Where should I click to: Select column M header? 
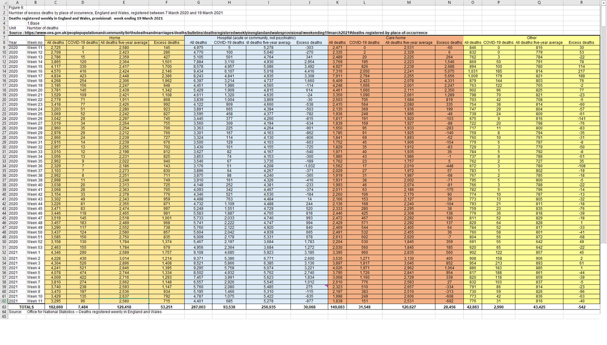pos(409,3)
